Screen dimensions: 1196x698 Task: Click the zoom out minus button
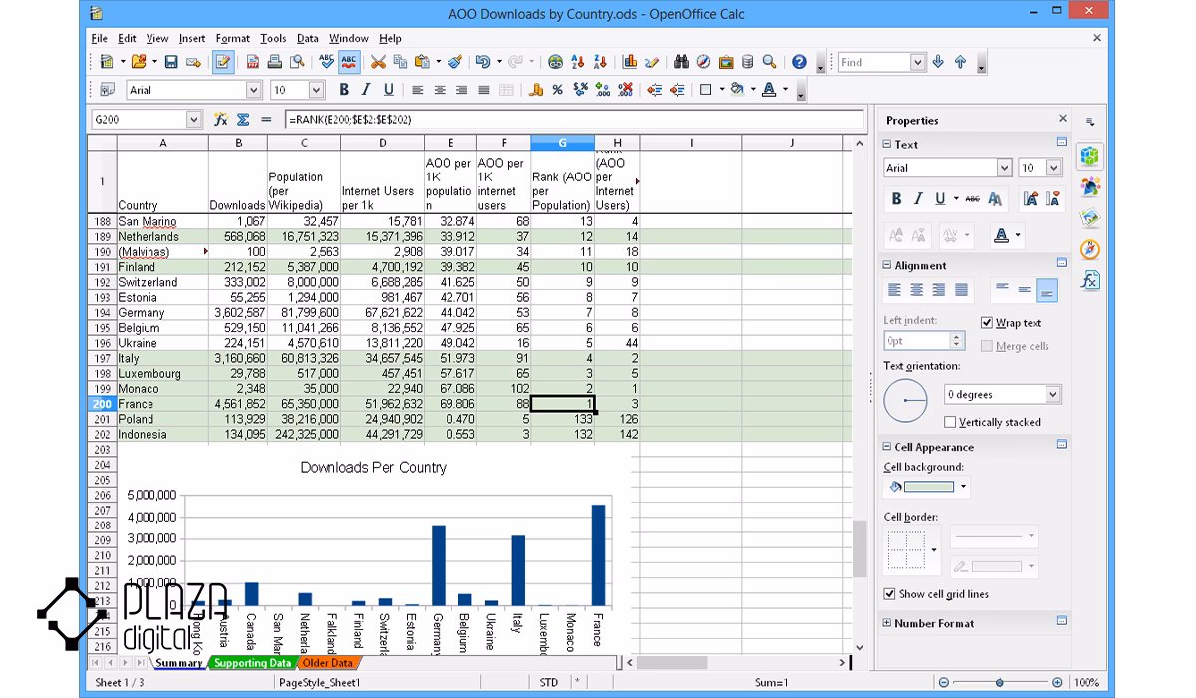coord(943,683)
